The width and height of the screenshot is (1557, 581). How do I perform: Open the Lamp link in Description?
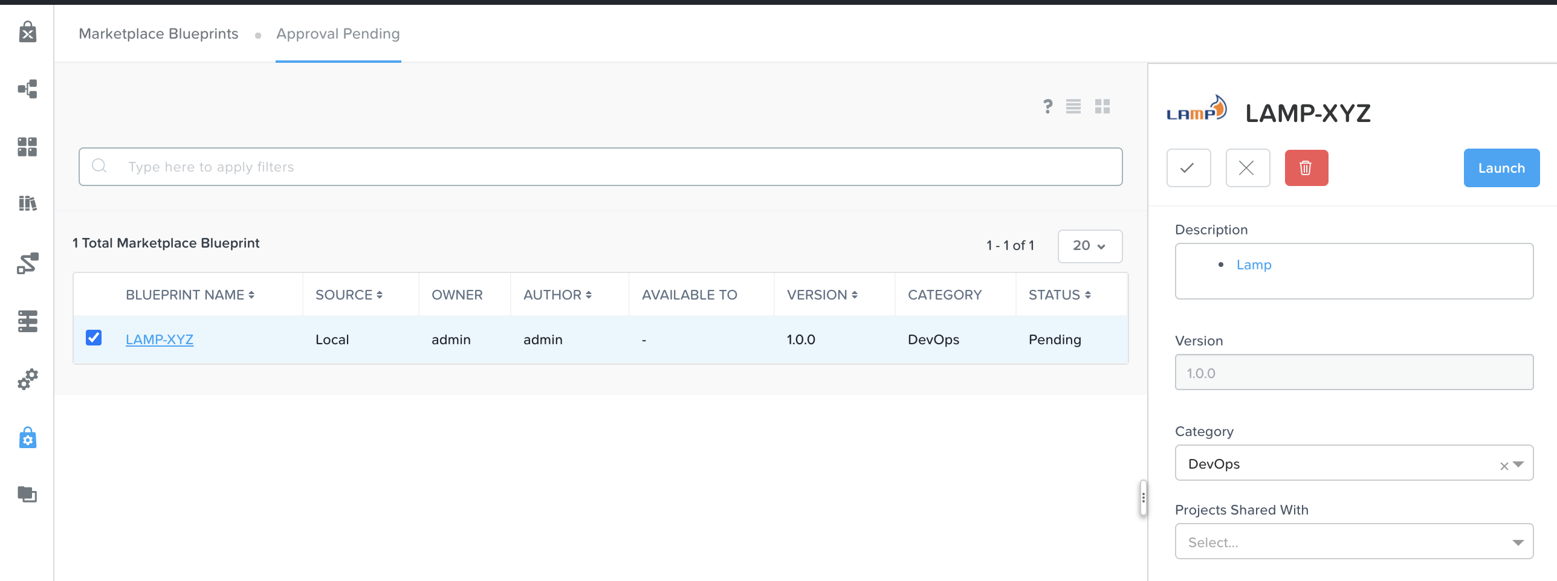pyautogui.click(x=1254, y=265)
